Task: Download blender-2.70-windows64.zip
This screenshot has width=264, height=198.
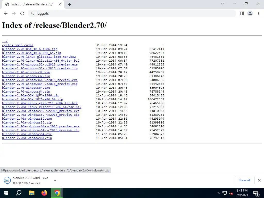Action: click(26, 92)
